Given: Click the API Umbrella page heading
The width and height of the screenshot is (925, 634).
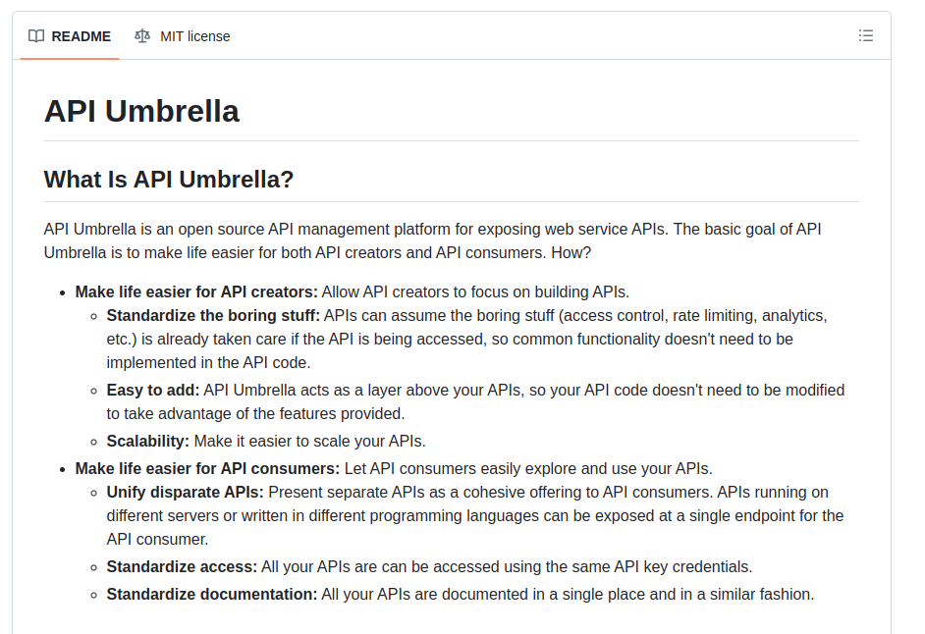Looking at the screenshot, I should tap(140, 111).
